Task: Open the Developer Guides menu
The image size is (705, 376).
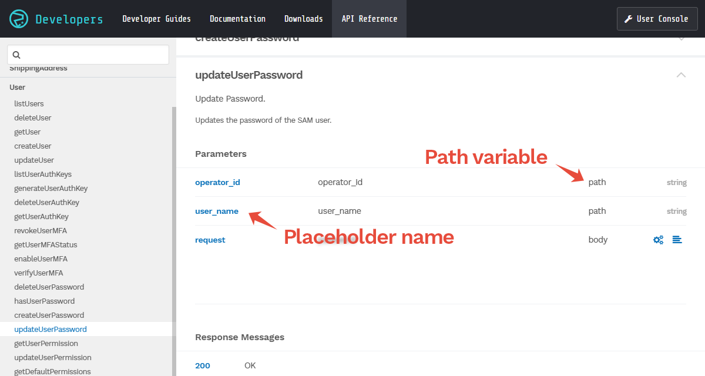Action: (156, 18)
